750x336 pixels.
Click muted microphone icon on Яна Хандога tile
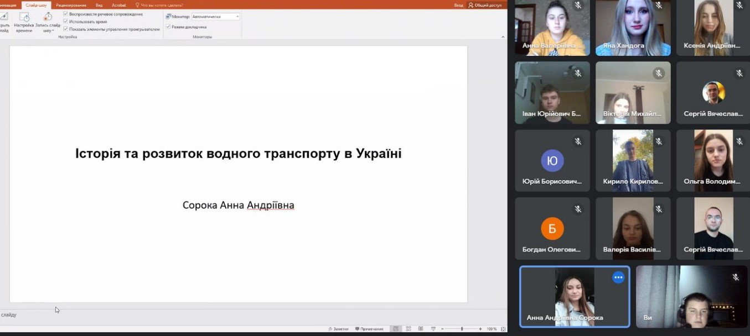click(x=659, y=6)
